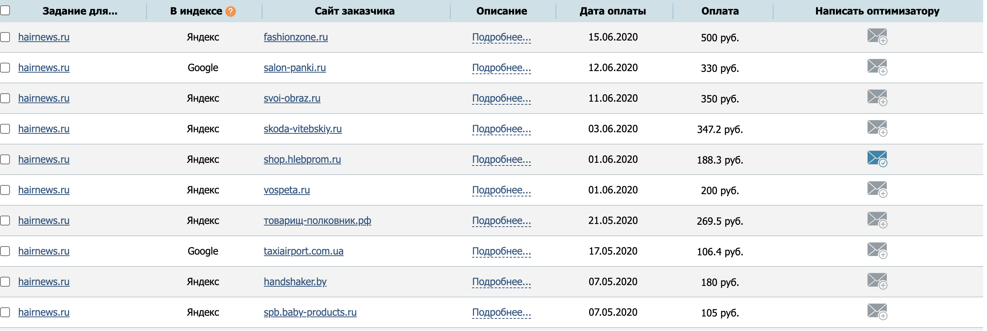Tick the checkbox for the handshaker.by row

pos(5,282)
